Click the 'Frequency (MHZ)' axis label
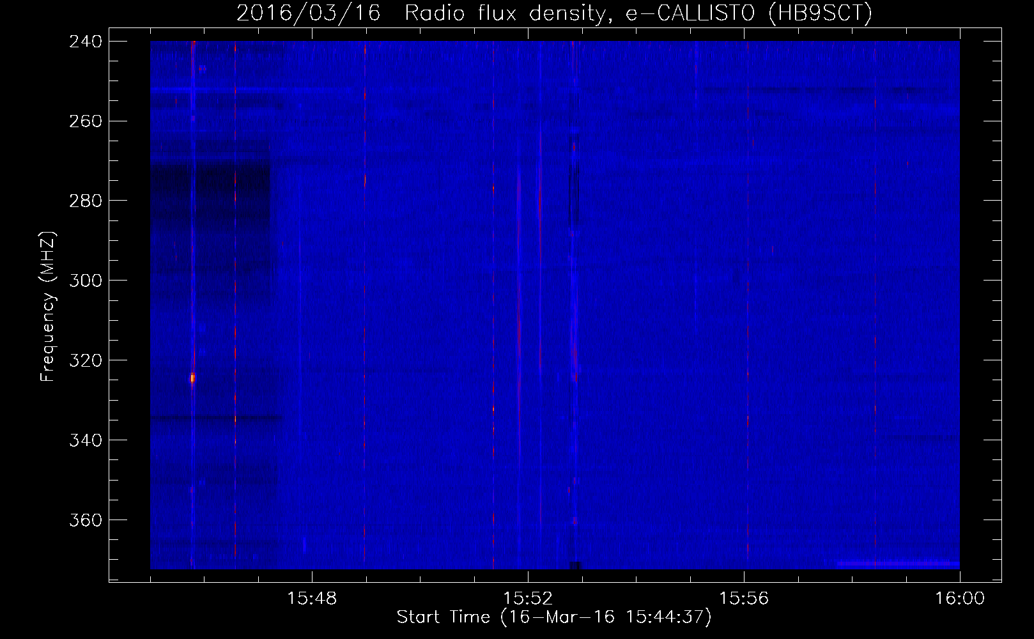The image size is (1034, 639). coord(48,306)
